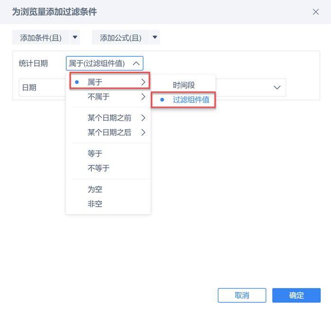Expand the 日期 field chevron on the right

click(x=277, y=88)
